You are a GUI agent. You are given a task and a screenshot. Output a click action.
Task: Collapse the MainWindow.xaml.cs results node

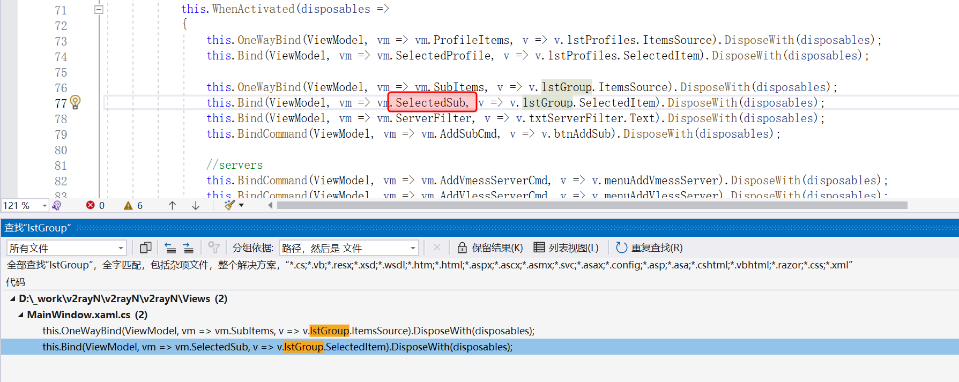point(21,315)
